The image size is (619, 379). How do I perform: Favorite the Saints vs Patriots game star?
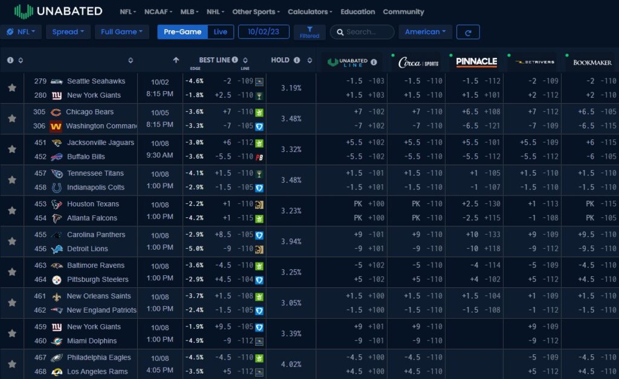click(x=12, y=303)
